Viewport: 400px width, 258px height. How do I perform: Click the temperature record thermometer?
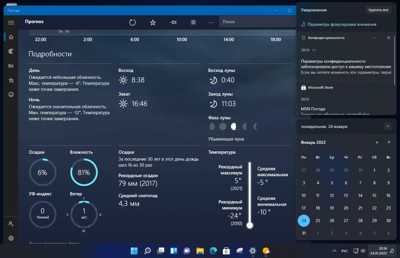point(249,195)
